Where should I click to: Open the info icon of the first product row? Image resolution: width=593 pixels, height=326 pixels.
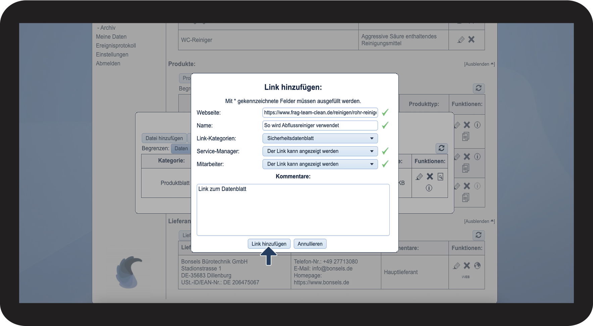tap(477, 125)
